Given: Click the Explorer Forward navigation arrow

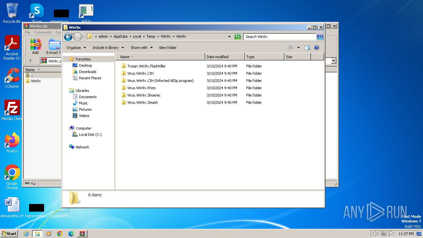Looking at the screenshot, I should click(x=77, y=37).
